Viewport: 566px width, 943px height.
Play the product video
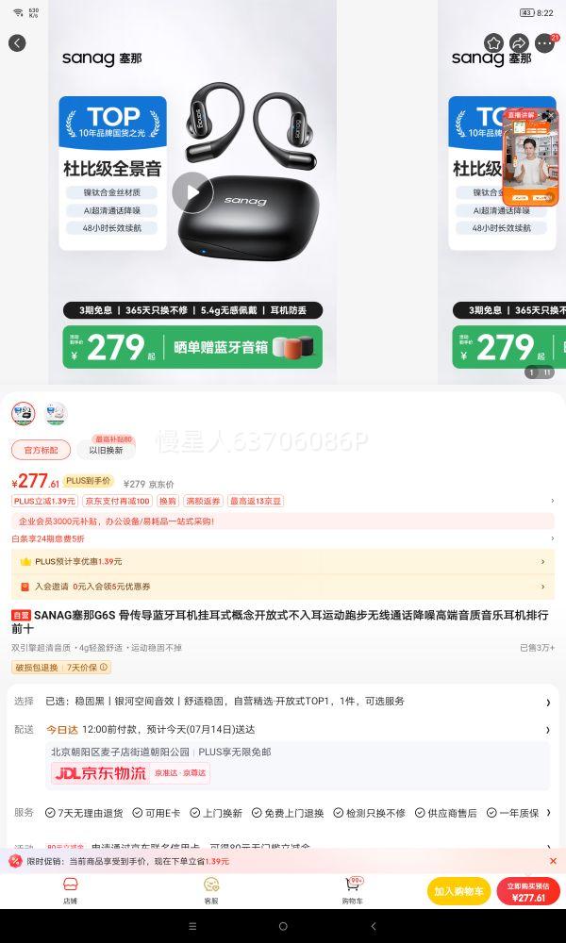[192, 192]
